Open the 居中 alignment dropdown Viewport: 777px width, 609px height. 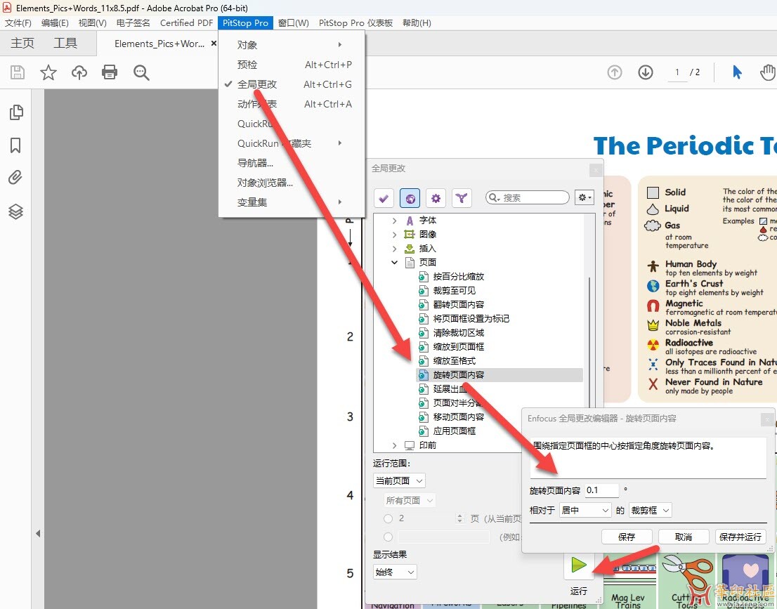585,511
